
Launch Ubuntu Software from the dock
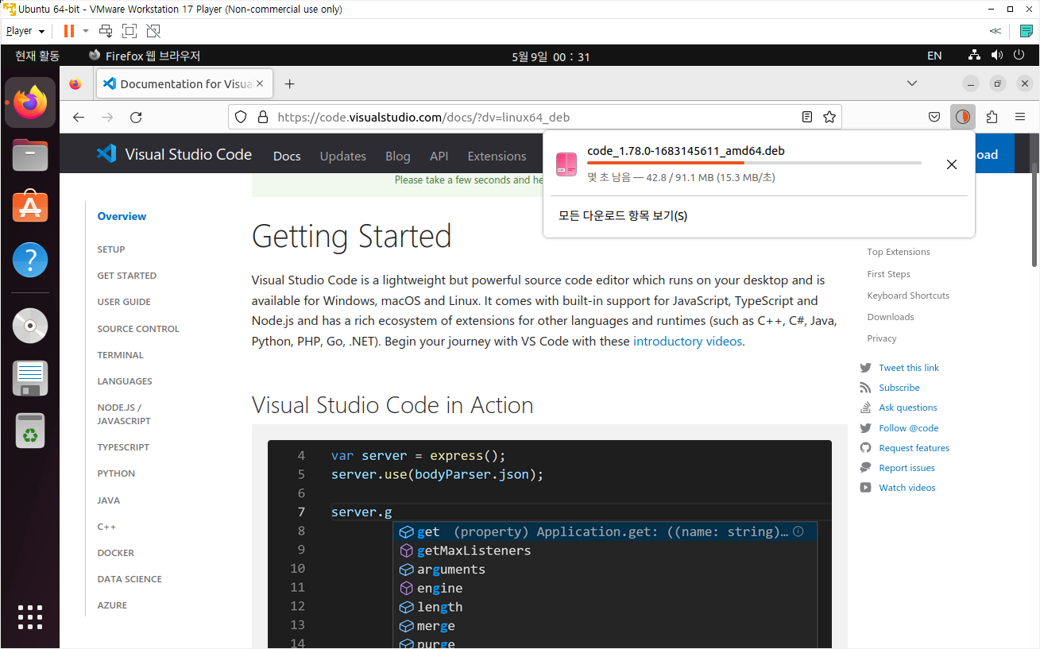(30, 207)
